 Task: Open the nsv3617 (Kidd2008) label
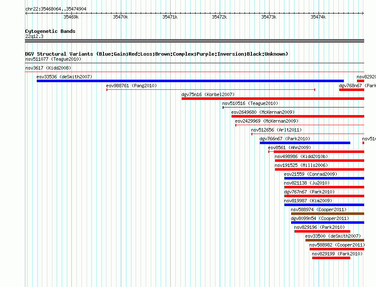point(48,68)
